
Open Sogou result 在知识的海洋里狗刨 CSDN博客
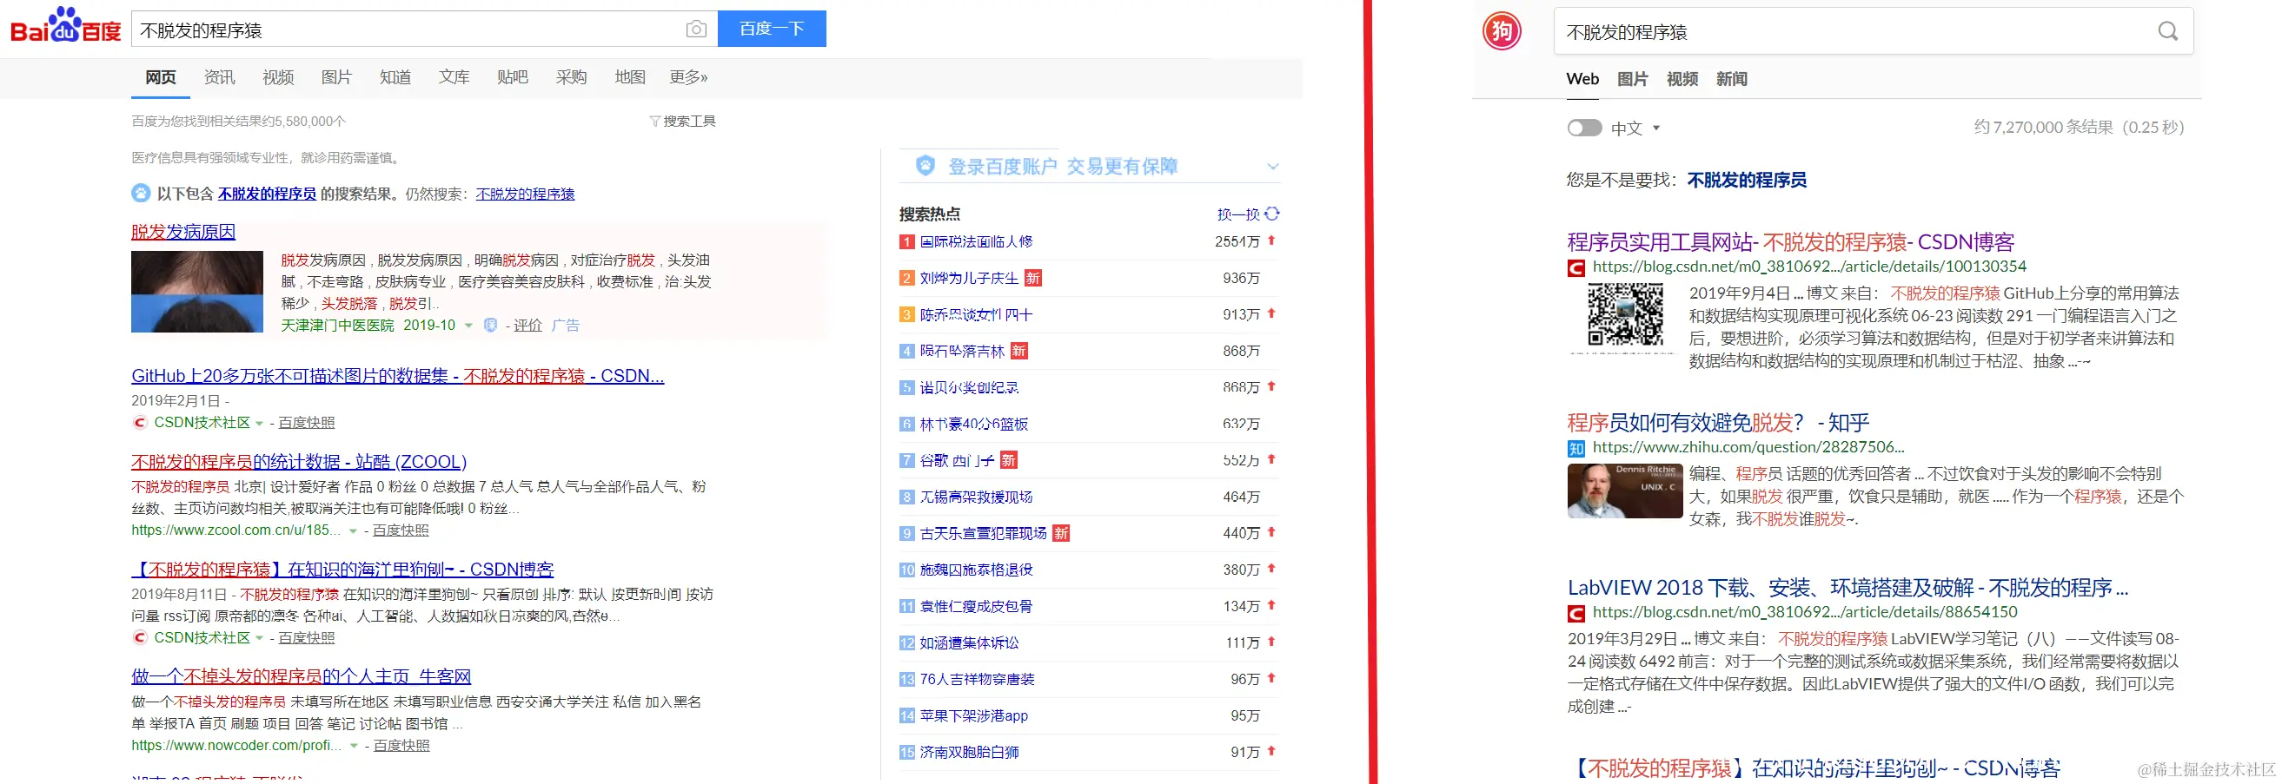pos(1814,768)
